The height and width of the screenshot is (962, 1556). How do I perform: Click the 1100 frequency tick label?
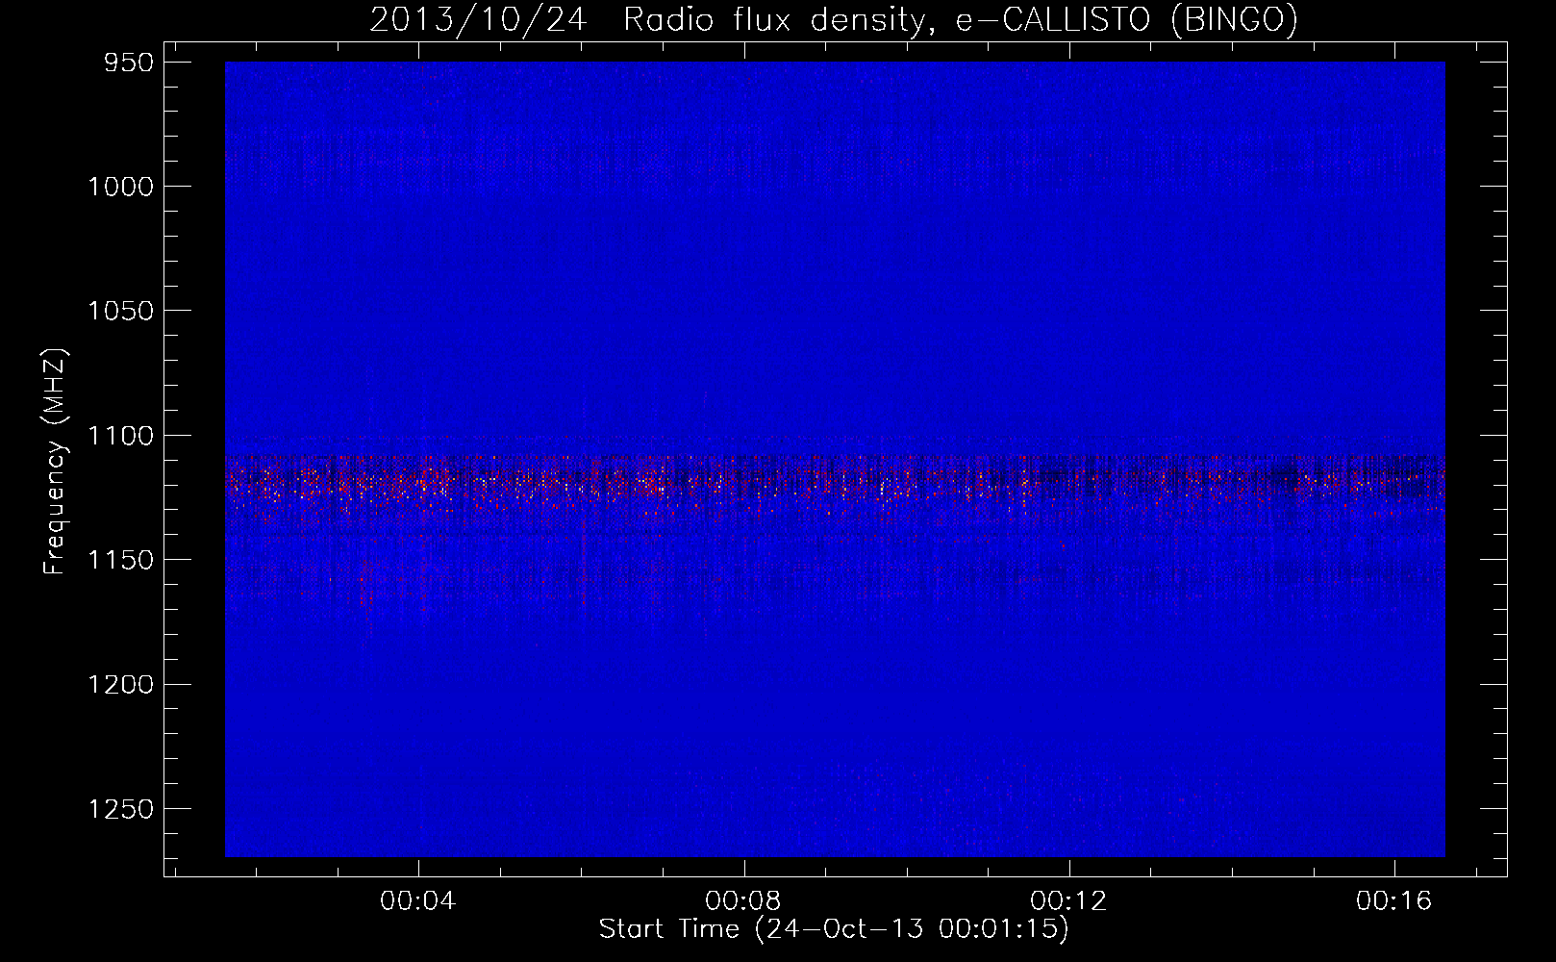coord(120,436)
